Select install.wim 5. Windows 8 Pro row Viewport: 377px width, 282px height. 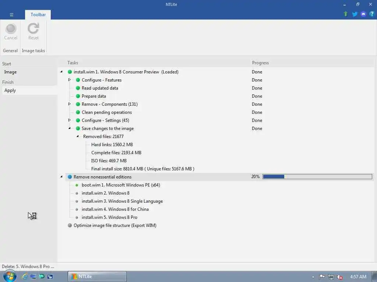(x=109, y=217)
